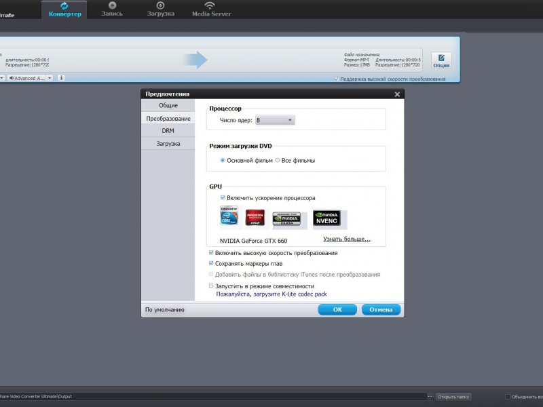Click the NVIDIA NVENC badge icon
Image resolution: width=543 pixels, height=407 pixels.
pos(326,218)
